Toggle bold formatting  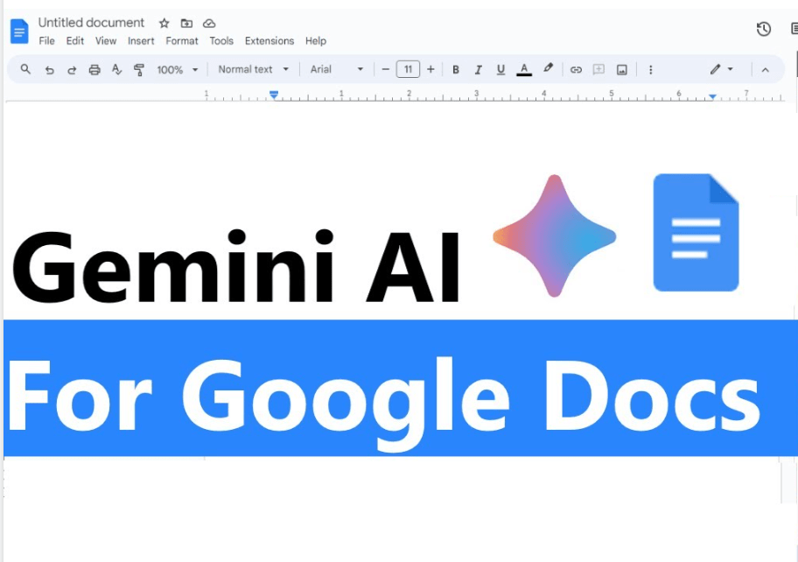[x=456, y=70]
